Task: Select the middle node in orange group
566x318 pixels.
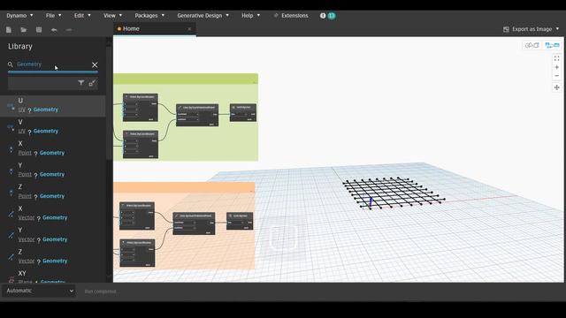Action: 194,223
